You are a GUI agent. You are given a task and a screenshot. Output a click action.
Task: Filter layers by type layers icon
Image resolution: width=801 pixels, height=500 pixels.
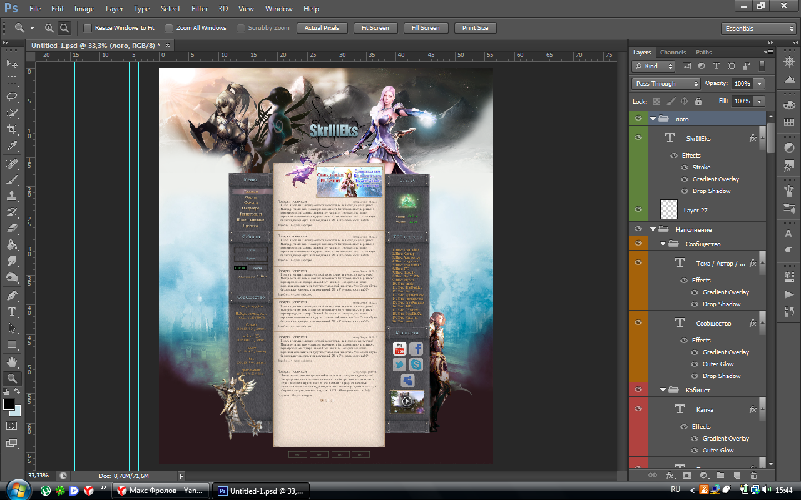pyautogui.click(x=716, y=66)
